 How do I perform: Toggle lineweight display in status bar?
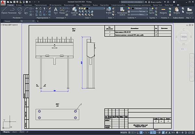click(160, 132)
